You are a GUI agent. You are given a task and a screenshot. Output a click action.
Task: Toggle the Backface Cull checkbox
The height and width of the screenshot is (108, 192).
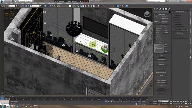173,16
